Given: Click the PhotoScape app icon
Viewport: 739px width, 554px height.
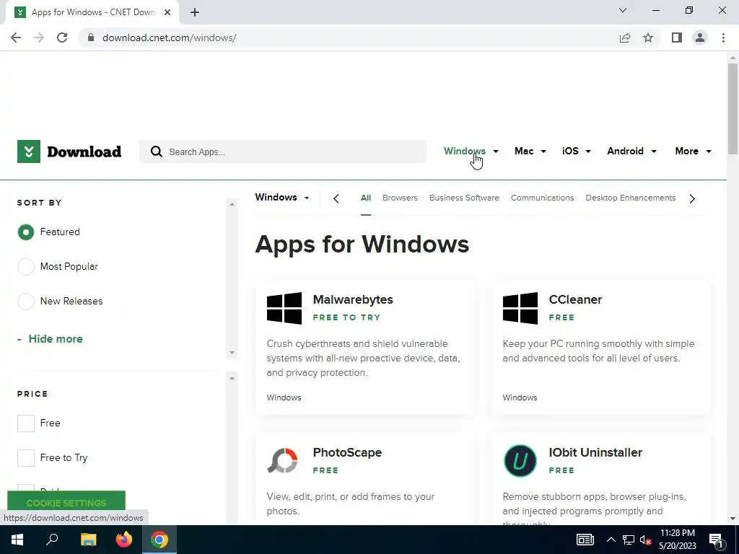Looking at the screenshot, I should tap(283, 460).
